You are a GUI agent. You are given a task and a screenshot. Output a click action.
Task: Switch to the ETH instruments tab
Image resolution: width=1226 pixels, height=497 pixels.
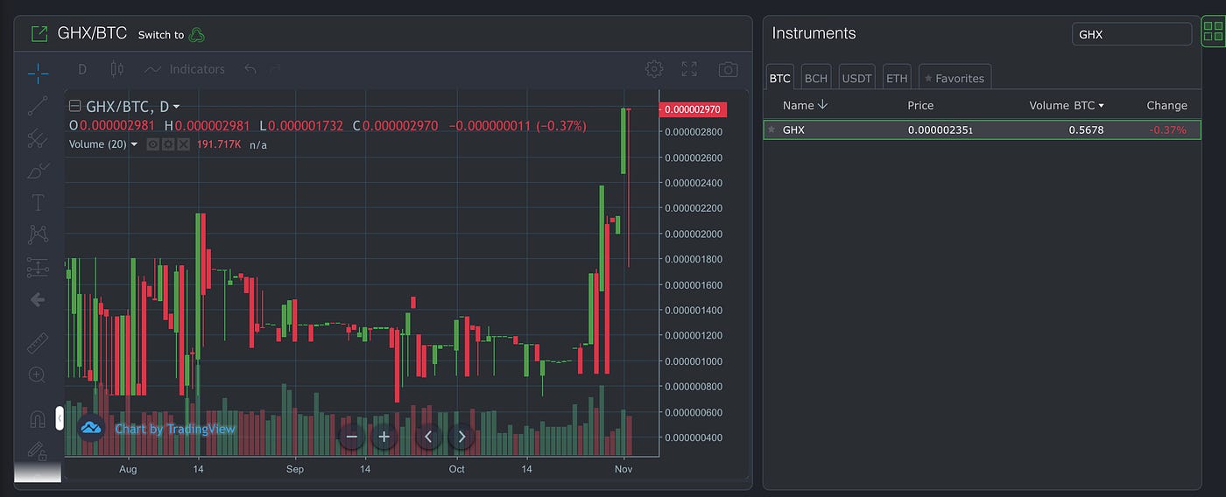[897, 78]
